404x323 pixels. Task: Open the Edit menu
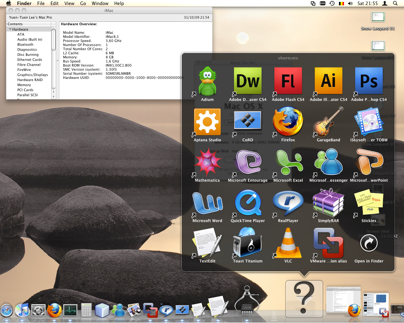tap(55, 3)
